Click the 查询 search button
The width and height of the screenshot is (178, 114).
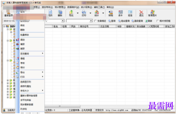[112, 21]
